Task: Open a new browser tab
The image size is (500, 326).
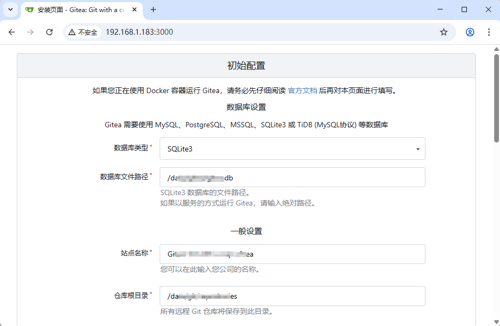Action: pos(153,10)
